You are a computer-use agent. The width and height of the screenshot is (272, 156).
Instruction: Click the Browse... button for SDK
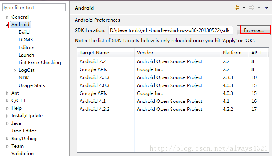tap(254, 30)
